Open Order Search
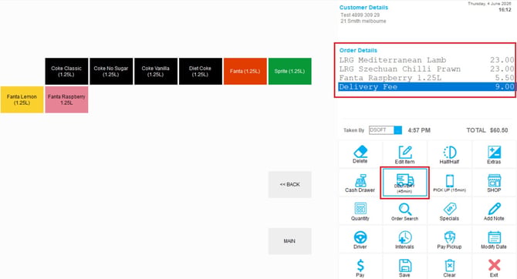517x279 pixels. pos(404,211)
